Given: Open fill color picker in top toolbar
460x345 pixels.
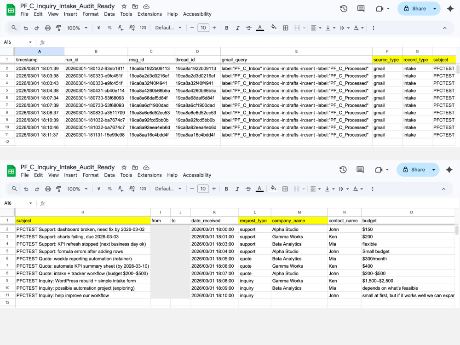Looking at the screenshot, I should coord(274,28).
